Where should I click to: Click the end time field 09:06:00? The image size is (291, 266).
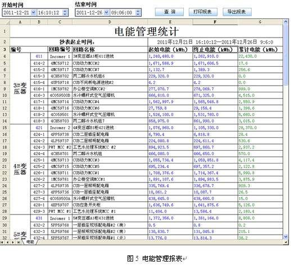122,12
